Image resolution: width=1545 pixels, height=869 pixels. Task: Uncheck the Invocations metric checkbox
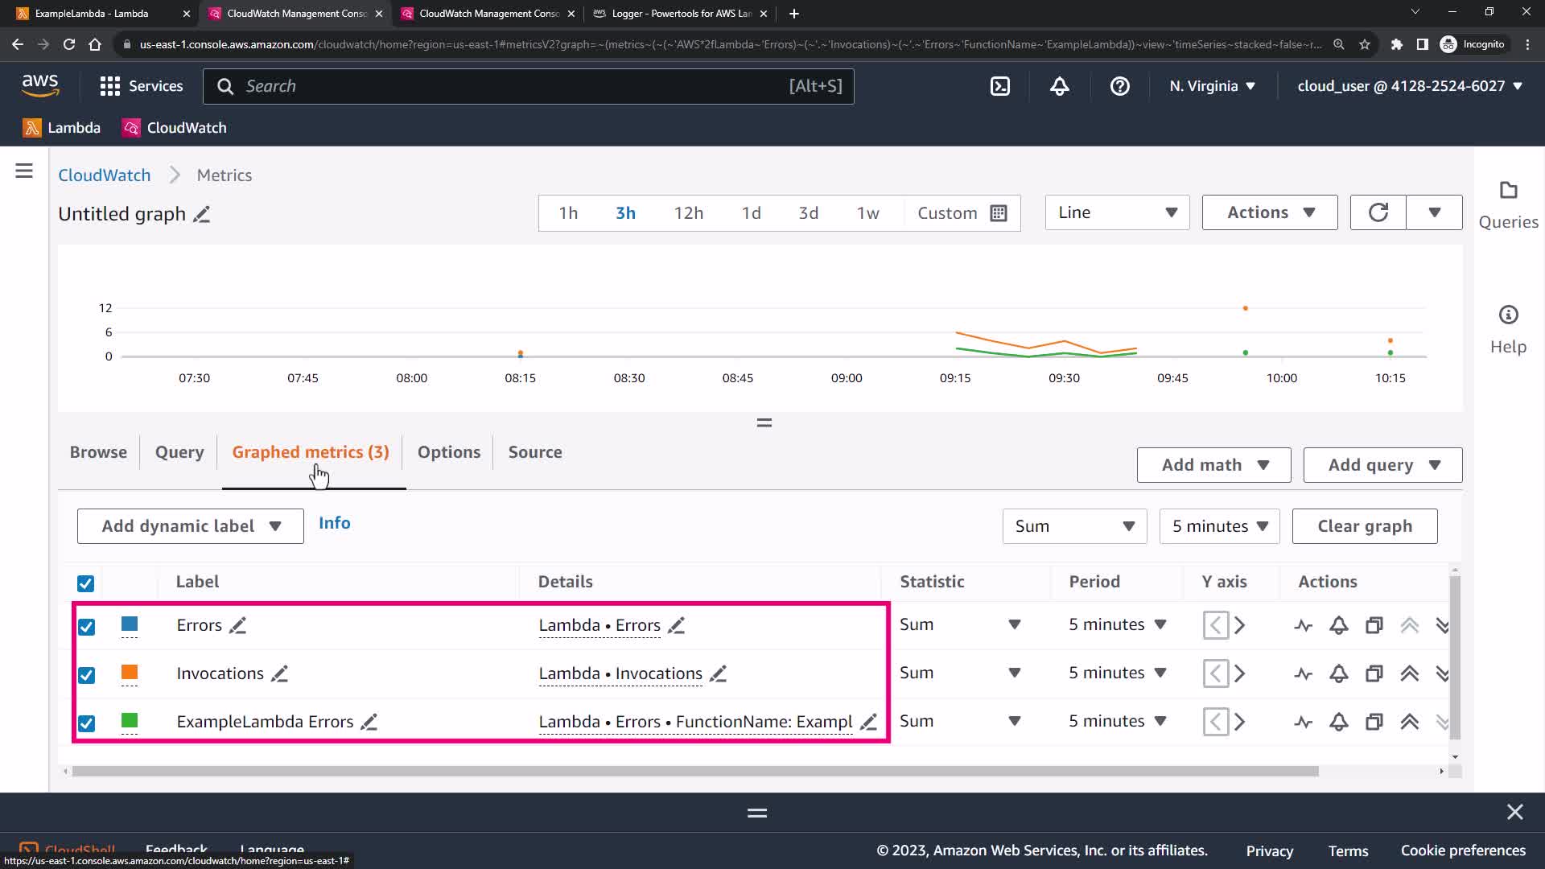point(86,675)
